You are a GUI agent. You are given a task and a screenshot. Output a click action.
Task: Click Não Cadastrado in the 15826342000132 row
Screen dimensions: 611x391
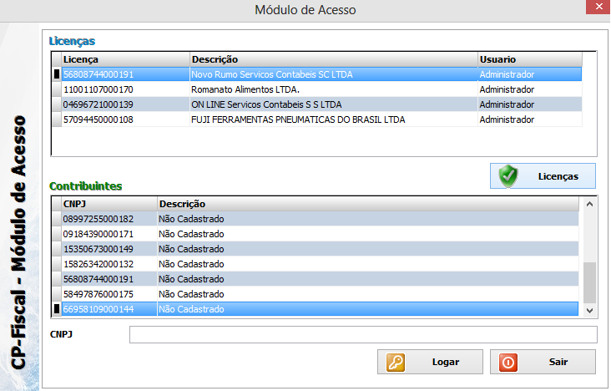pyautogui.click(x=191, y=264)
